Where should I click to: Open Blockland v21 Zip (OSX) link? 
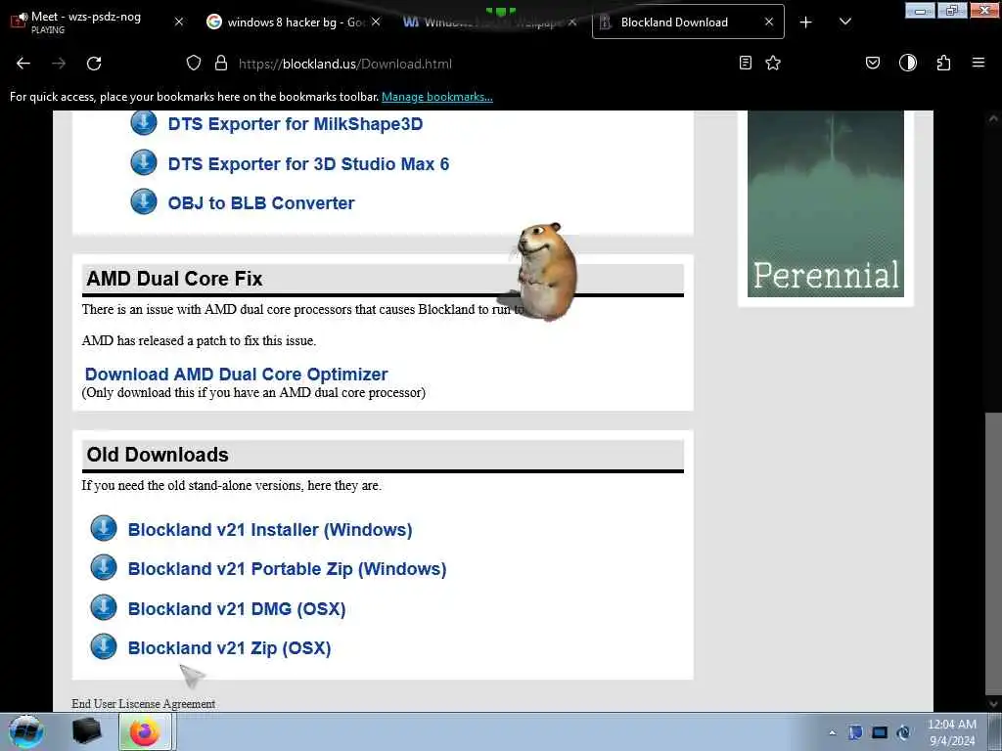(x=229, y=648)
